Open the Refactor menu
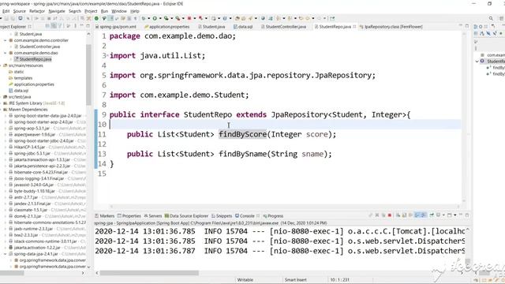 (x=37, y=11)
